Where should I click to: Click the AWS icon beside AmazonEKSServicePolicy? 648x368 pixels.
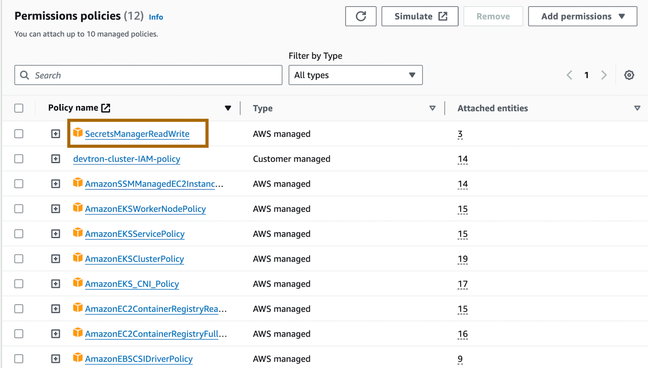(x=78, y=233)
